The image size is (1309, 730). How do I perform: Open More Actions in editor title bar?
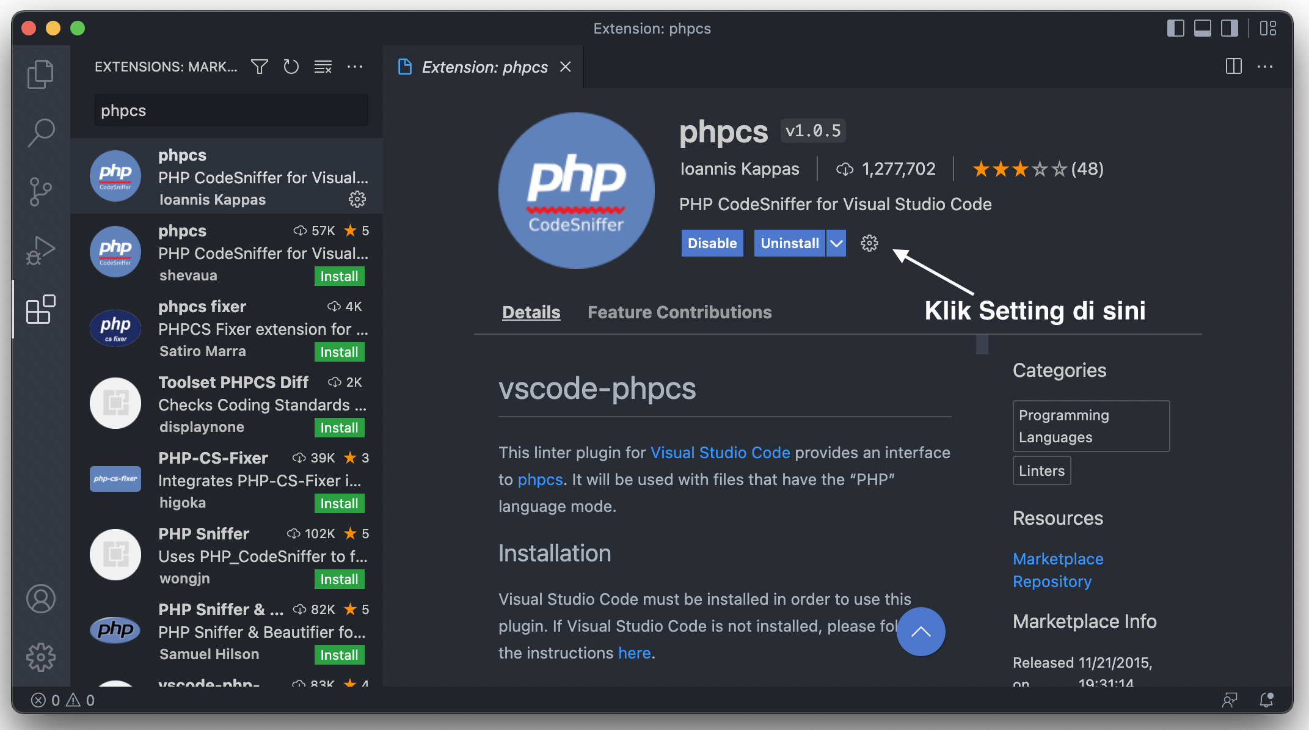pyautogui.click(x=1265, y=67)
